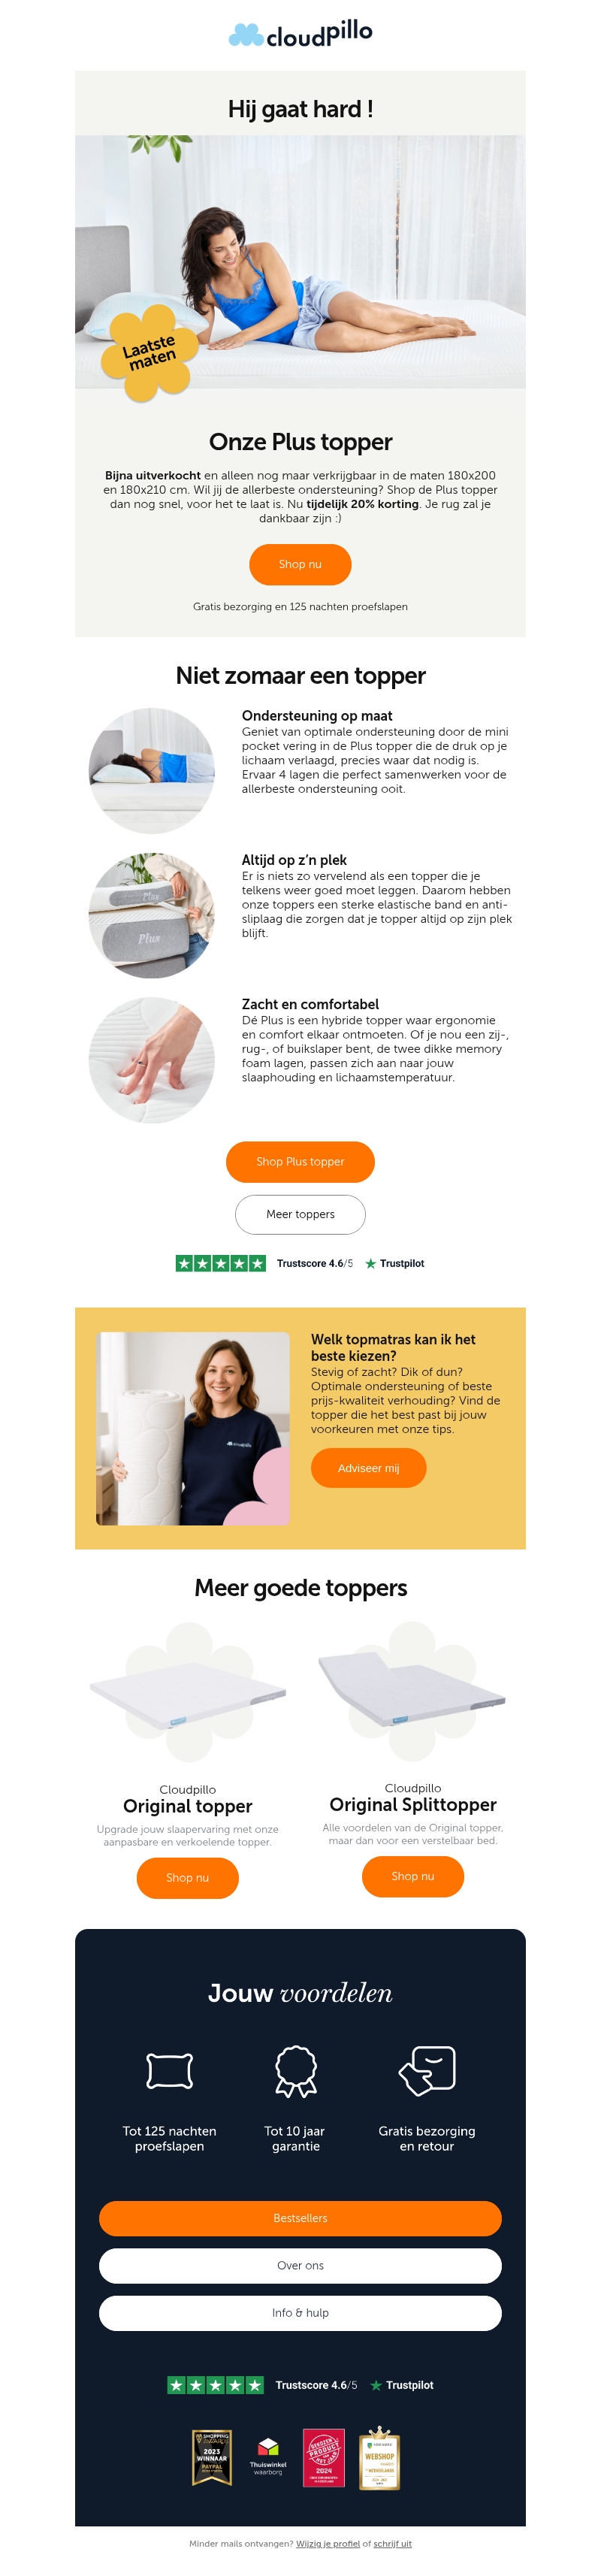Click the Wijzig je profiel link
This screenshot has height=2576, width=601.
coord(328,2543)
